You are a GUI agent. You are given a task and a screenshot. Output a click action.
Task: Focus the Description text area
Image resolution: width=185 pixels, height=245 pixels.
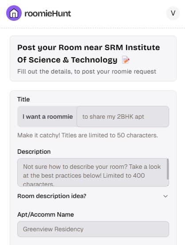click(93, 172)
